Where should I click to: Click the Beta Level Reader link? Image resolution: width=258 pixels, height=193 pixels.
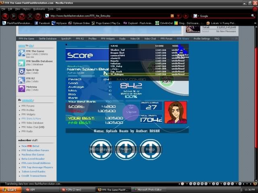tap(33, 159)
